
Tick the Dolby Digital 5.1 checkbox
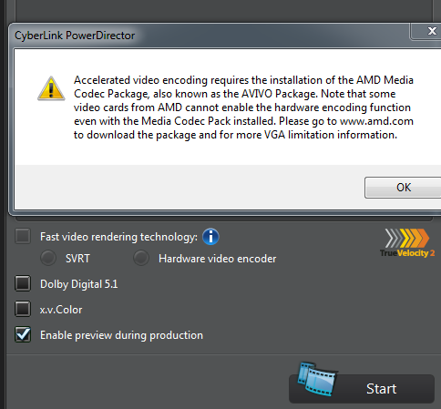[23, 283]
